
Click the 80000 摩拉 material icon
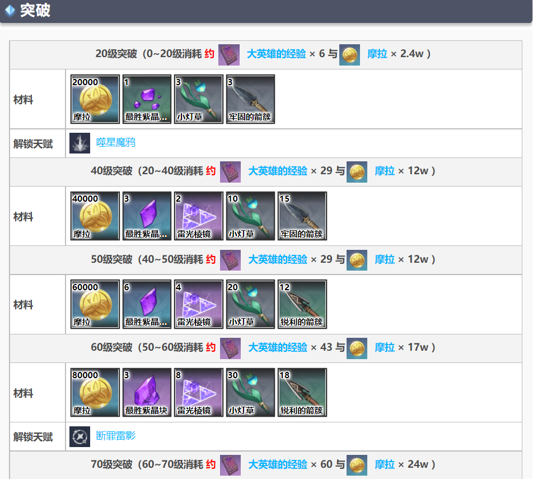tap(95, 392)
